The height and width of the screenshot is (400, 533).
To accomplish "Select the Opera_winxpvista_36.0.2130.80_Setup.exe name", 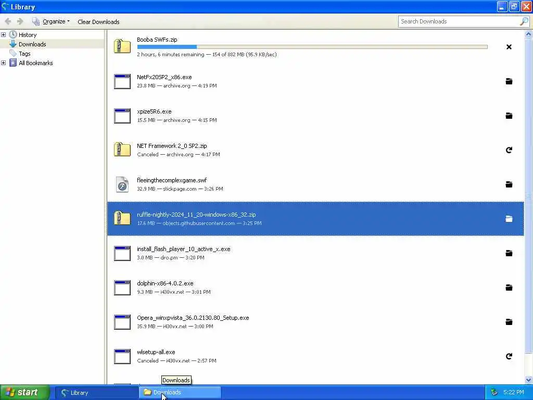I will click(193, 318).
